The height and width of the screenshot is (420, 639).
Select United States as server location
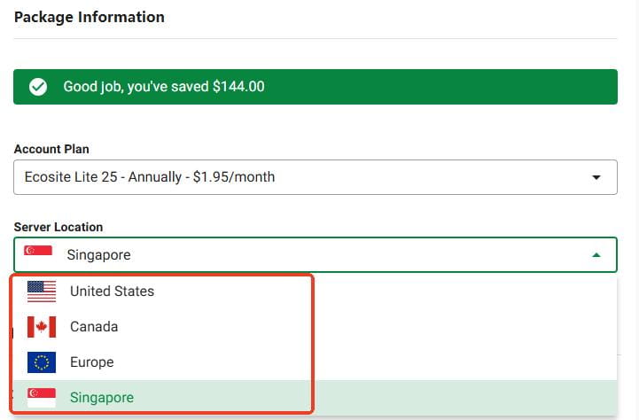coord(112,292)
